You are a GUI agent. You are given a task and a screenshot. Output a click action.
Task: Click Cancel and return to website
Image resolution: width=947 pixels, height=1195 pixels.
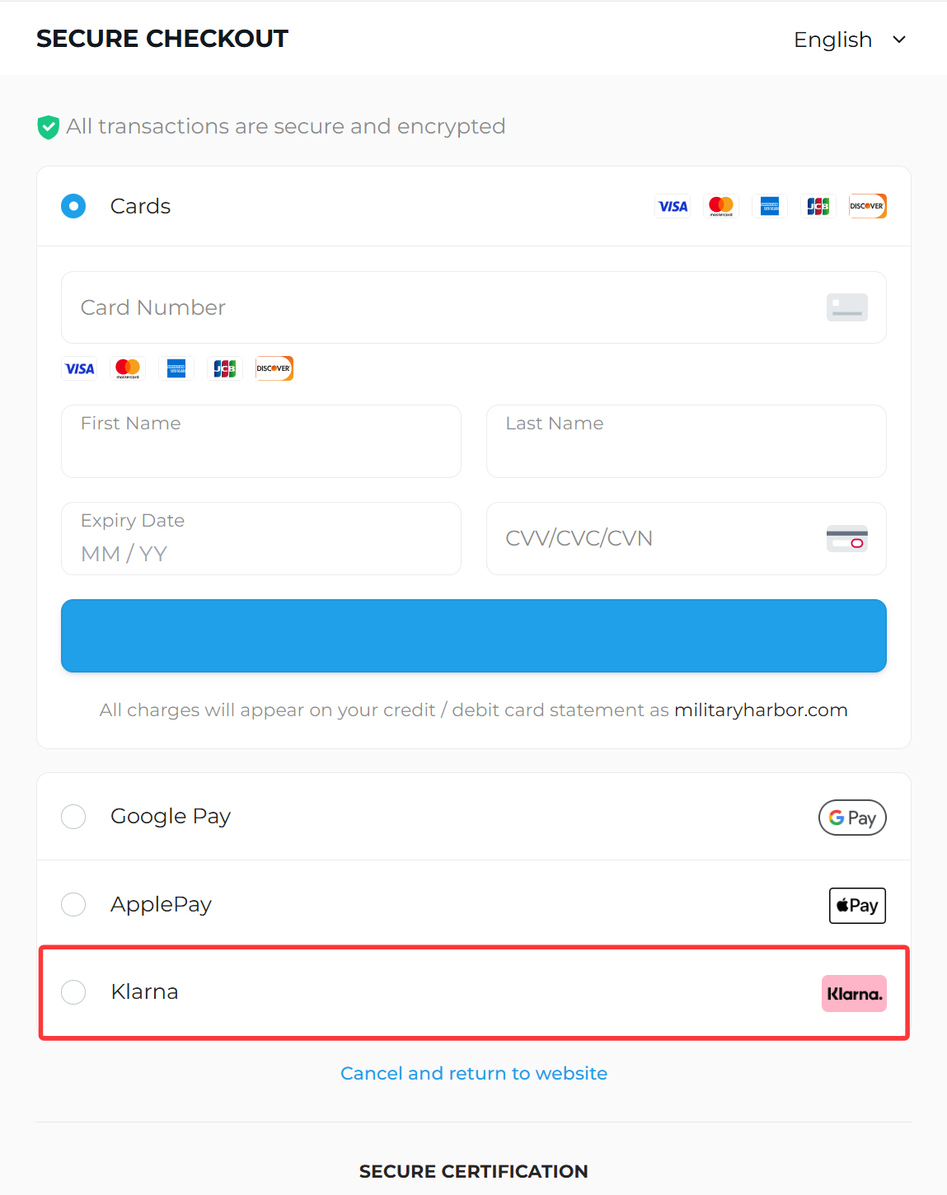(474, 1073)
